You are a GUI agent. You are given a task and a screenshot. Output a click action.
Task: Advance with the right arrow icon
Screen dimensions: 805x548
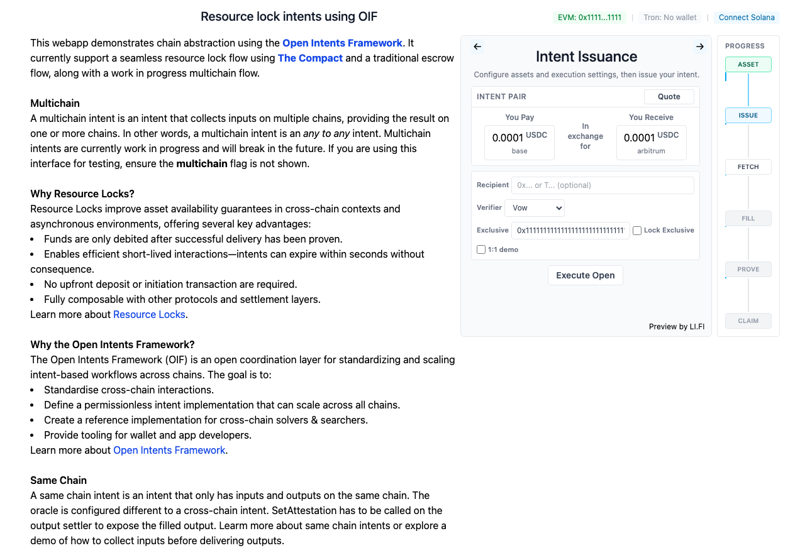tap(700, 47)
